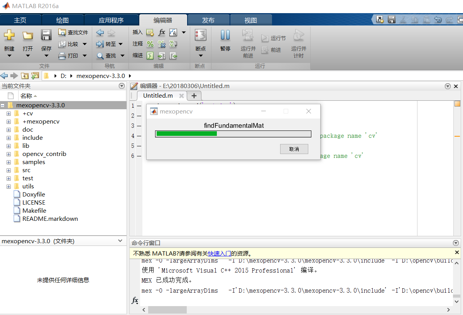Expand the samples folder
This screenshot has height=315, width=463.
click(x=8, y=162)
